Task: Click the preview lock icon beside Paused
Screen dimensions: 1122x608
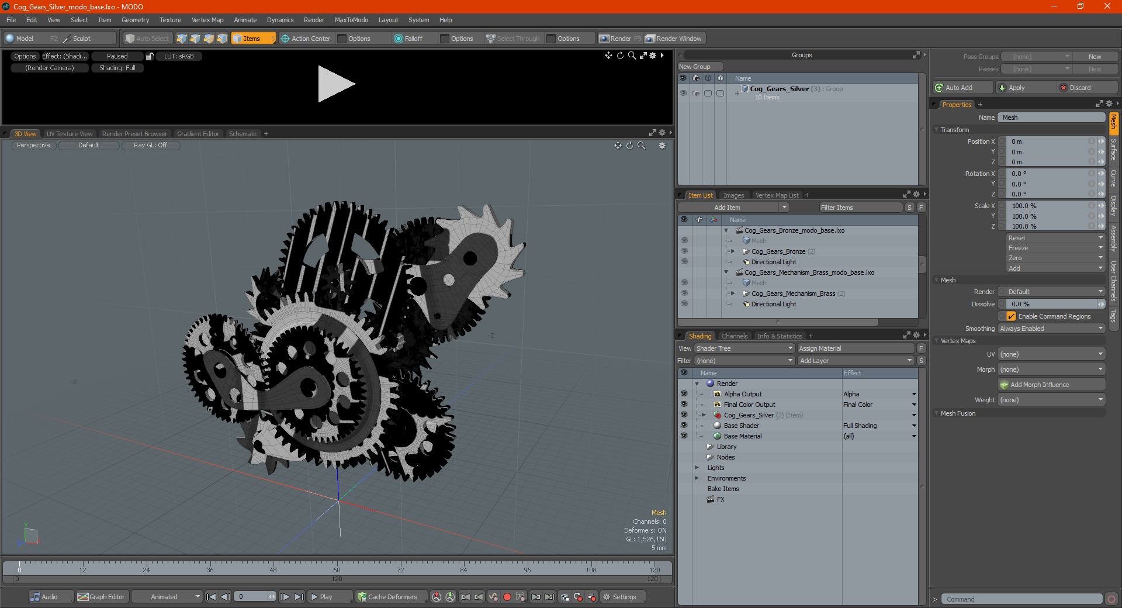Action: click(150, 56)
